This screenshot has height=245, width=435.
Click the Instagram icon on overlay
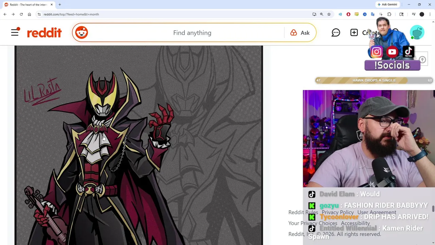(x=376, y=52)
